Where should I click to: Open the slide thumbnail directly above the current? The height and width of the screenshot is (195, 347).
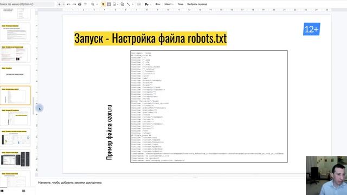[16, 74]
